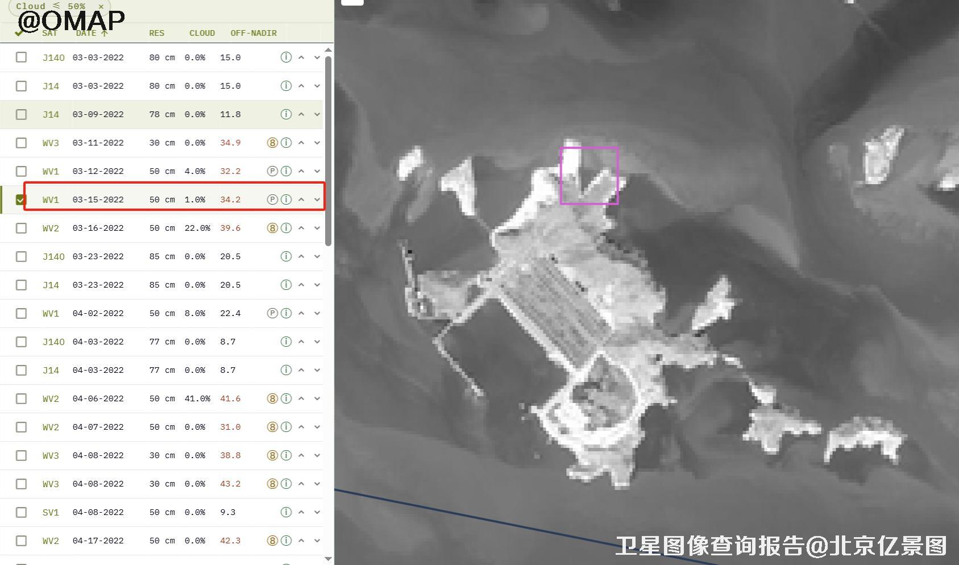Uncheck the selected WV1 03-15-2022 image
Viewport: 959px width, 565px height.
point(21,200)
